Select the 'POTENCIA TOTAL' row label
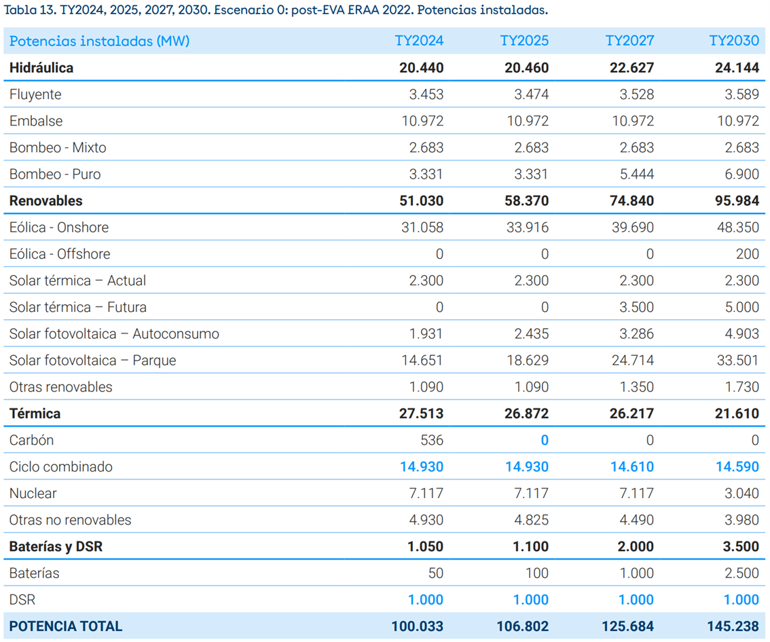This screenshot has width=770, height=642. coord(66,626)
